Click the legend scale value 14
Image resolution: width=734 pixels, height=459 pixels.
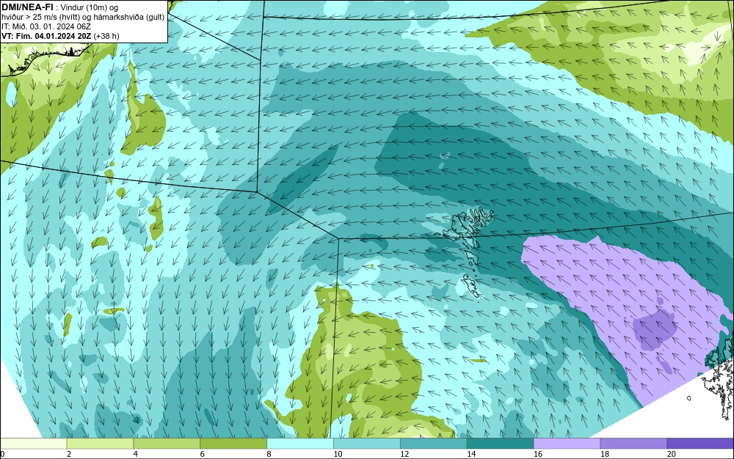click(471, 454)
